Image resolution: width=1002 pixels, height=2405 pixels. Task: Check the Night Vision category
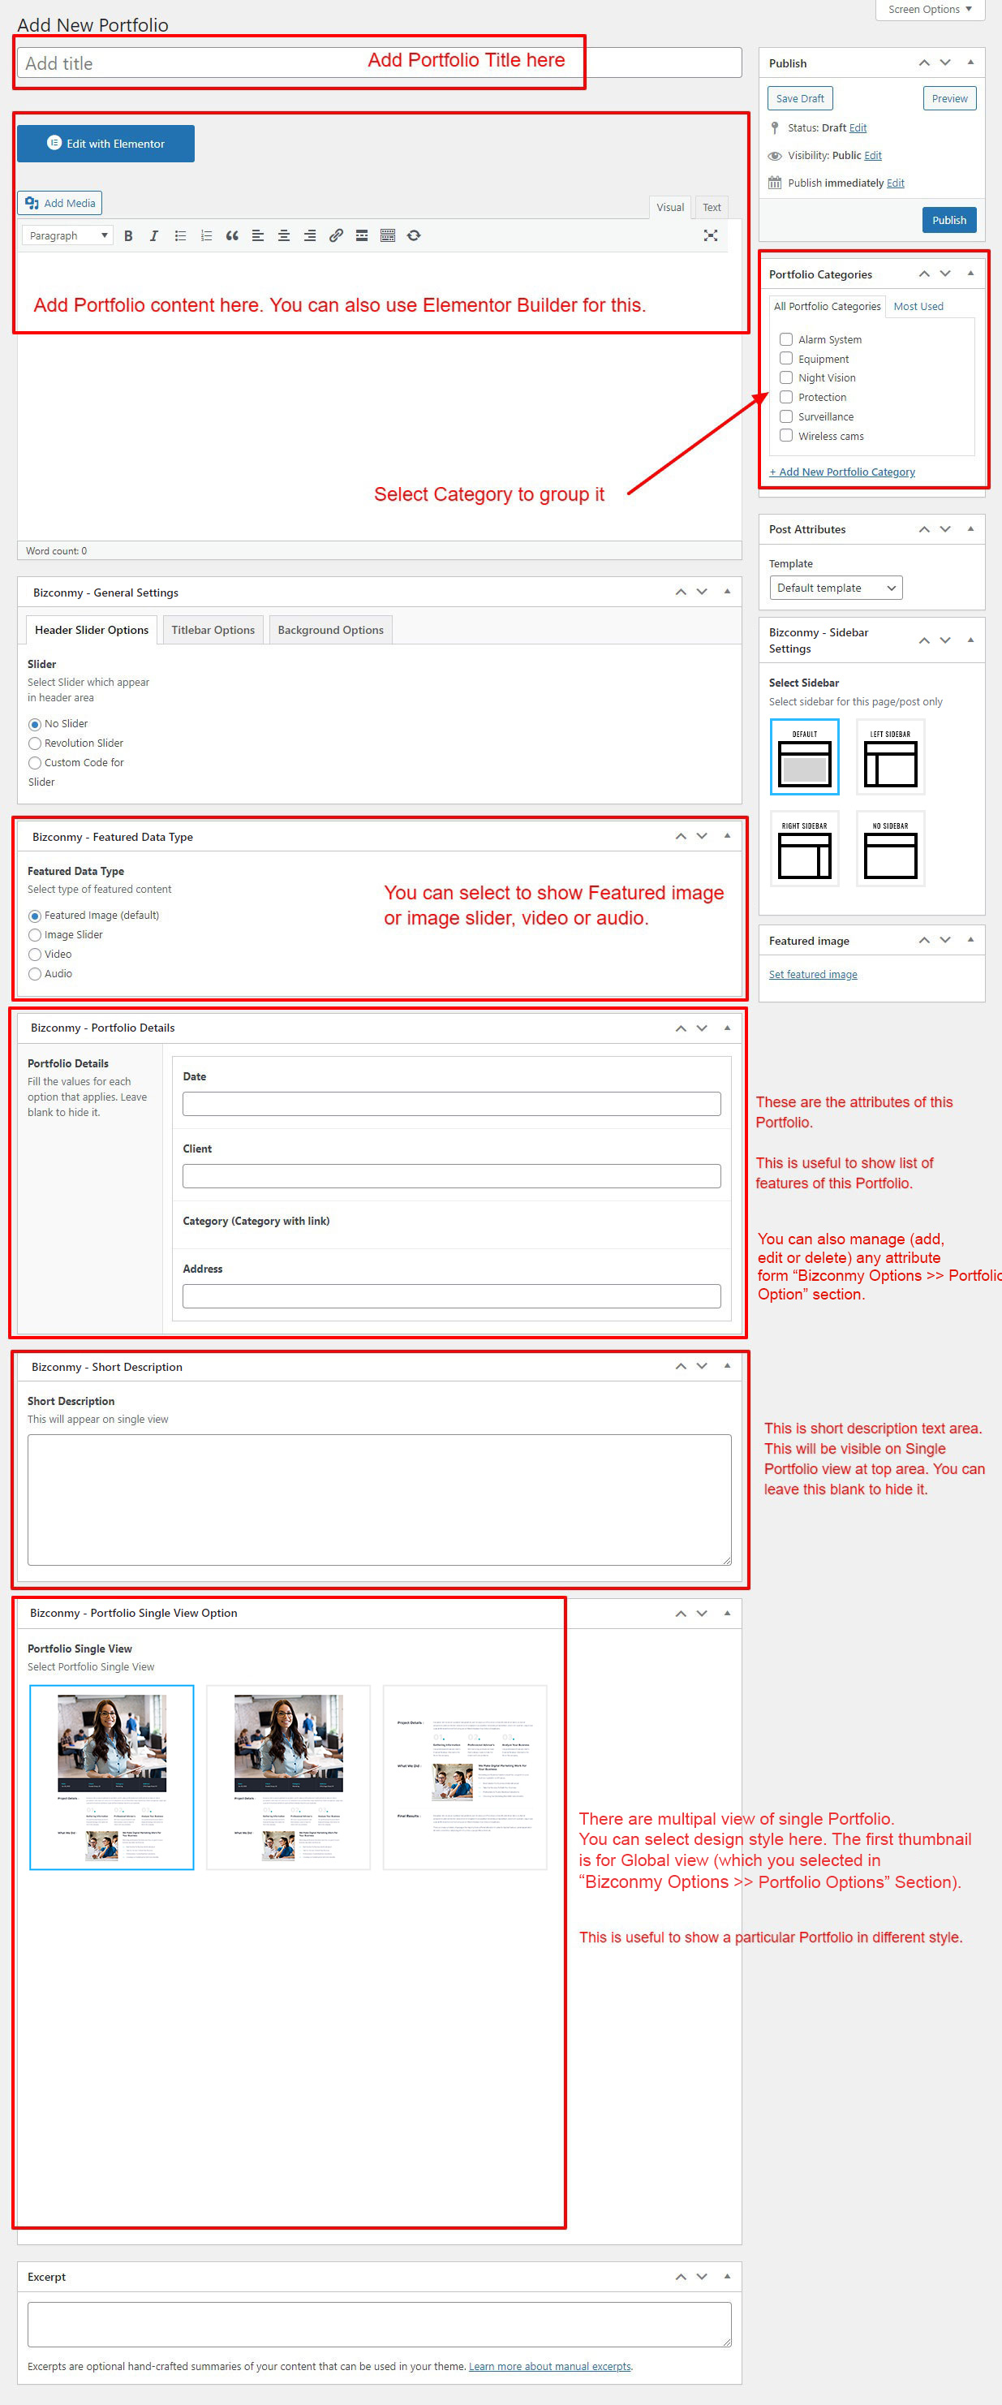[x=786, y=378]
